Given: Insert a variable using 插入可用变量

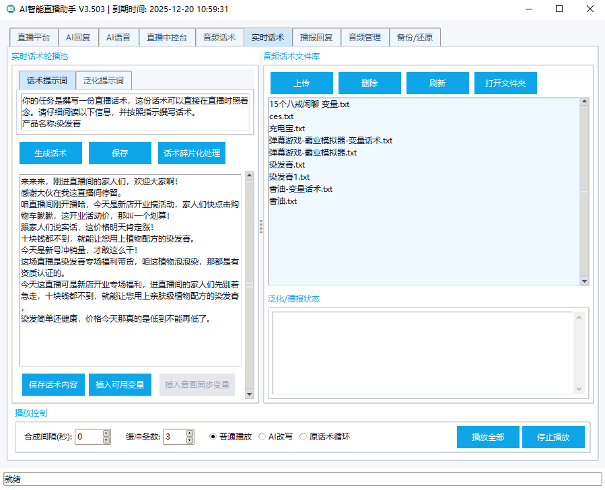Looking at the screenshot, I should 120,384.
